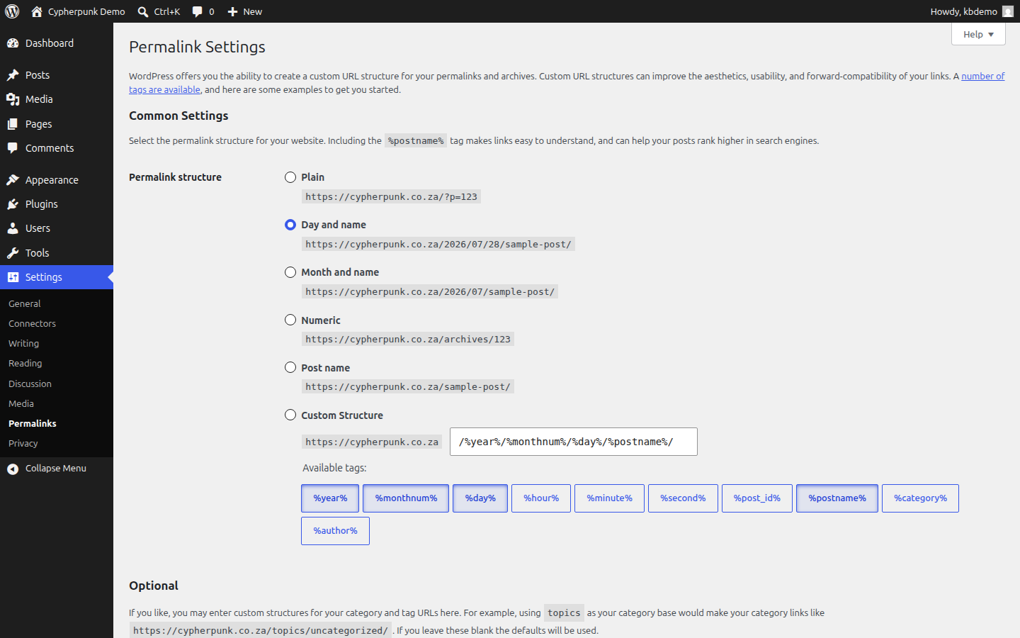Click the Collapse Menu arrow icon
Viewport: 1020px width, 638px height.
tap(13, 469)
